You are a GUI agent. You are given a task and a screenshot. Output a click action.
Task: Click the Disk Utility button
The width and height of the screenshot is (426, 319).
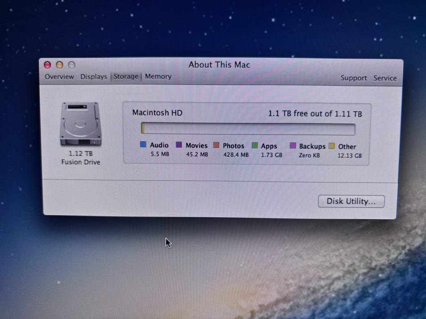(351, 201)
